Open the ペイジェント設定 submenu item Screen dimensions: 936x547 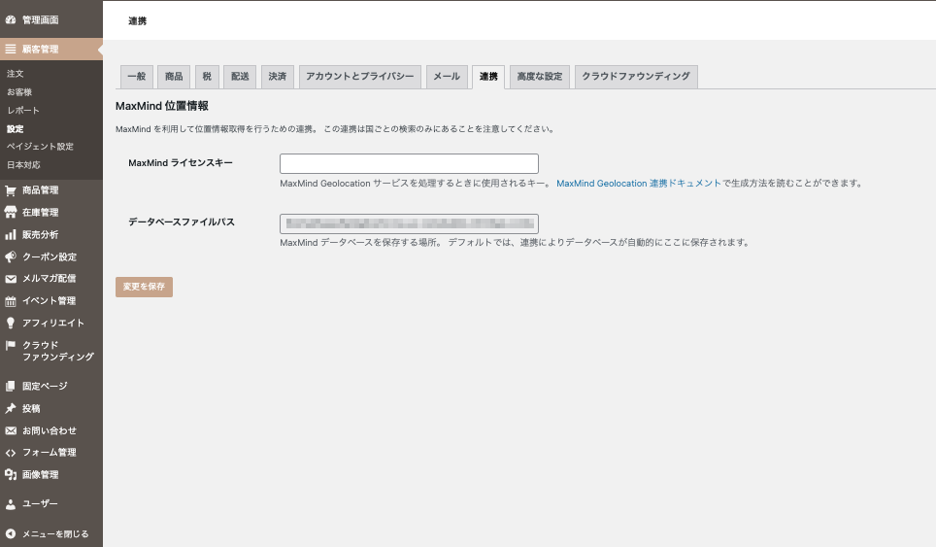click(40, 147)
